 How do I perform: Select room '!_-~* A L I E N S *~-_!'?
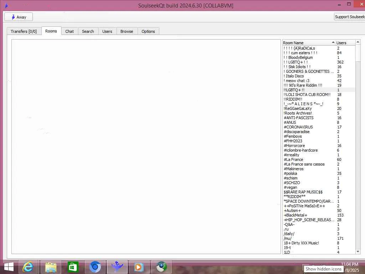tap(319, 104)
